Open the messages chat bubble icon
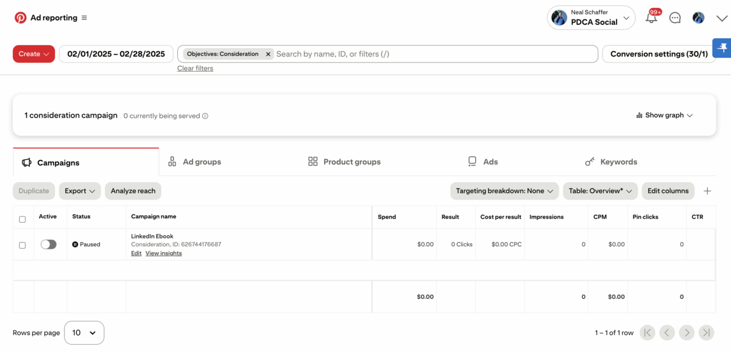This screenshot has width=731, height=352. point(675,18)
